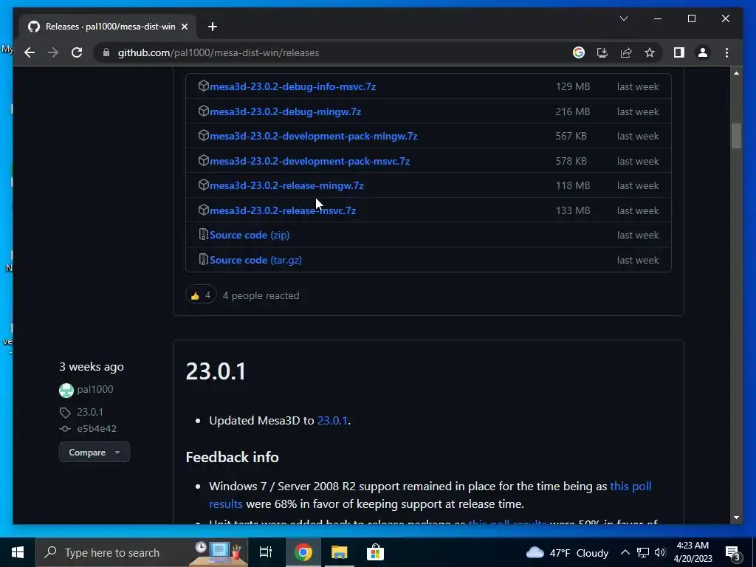Click the '4 people reacted' text
The width and height of the screenshot is (756, 567).
point(261,295)
